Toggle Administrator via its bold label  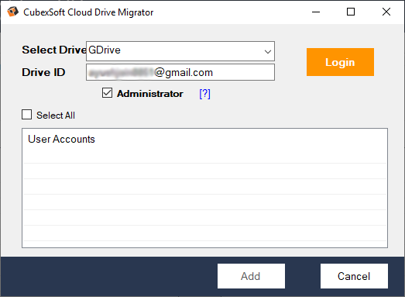click(150, 94)
